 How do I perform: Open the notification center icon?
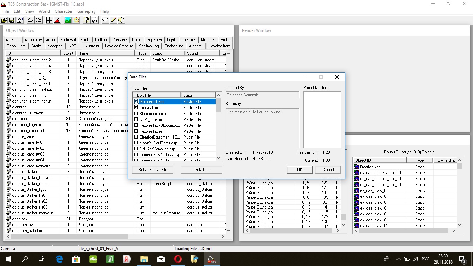point(462,259)
